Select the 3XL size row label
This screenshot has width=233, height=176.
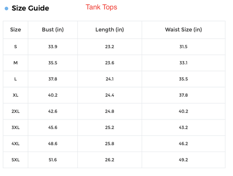pyautogui.click(x=16, y=127)
